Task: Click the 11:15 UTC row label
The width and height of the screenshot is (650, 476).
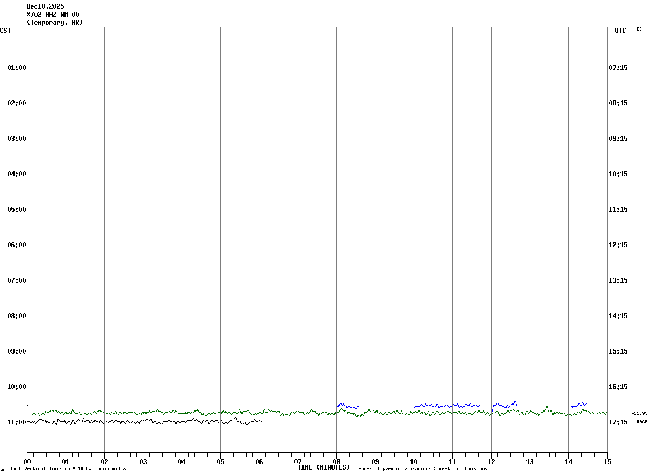Action: [x=618, y=210]
